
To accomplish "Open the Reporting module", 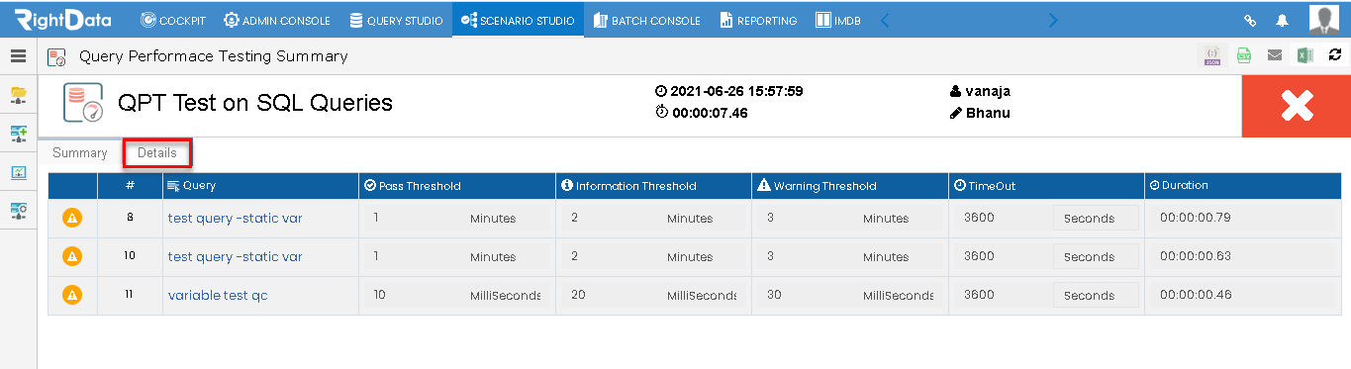I will click(x=758, y=20).
